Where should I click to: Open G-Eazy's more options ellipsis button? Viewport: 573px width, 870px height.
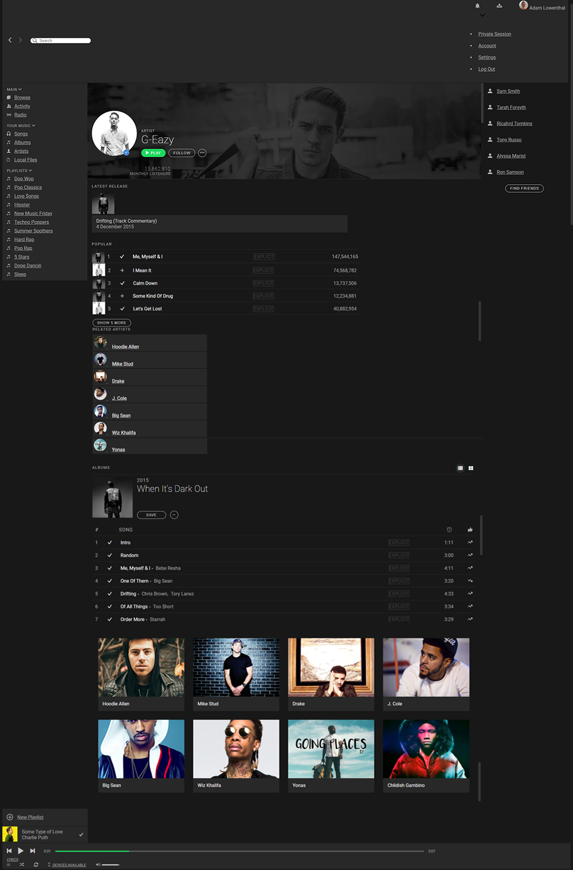coord(202,153)
